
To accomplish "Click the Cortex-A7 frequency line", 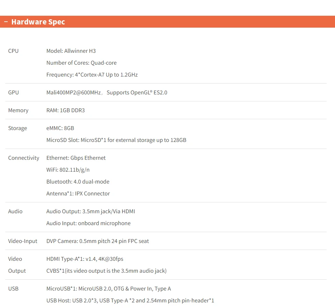I will point(92,74).
